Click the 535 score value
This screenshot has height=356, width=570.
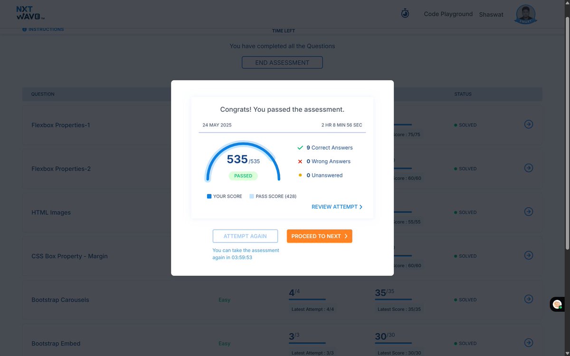click(237, 159)
